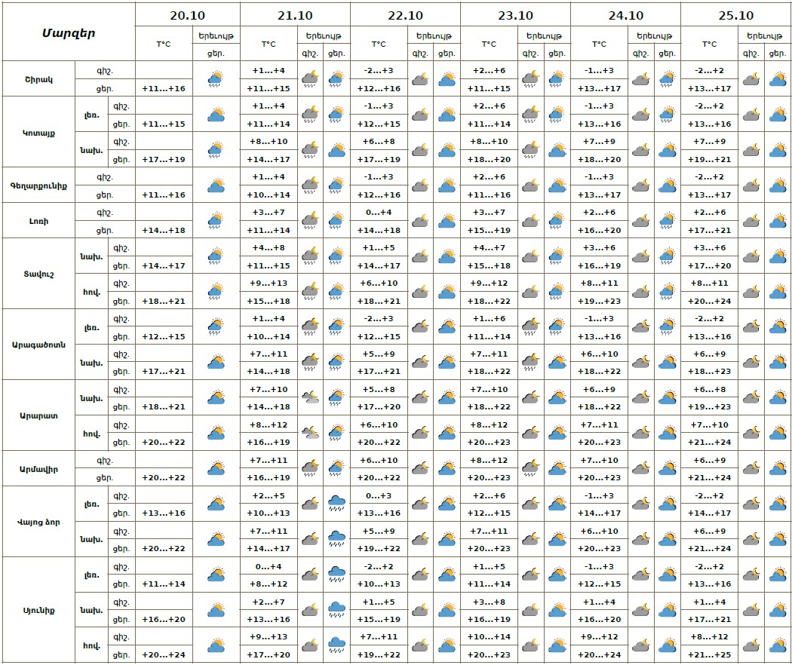Click the Գեղարքունիք region name

coord(39,185)
